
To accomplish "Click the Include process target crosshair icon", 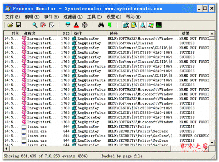I will 85,25.
